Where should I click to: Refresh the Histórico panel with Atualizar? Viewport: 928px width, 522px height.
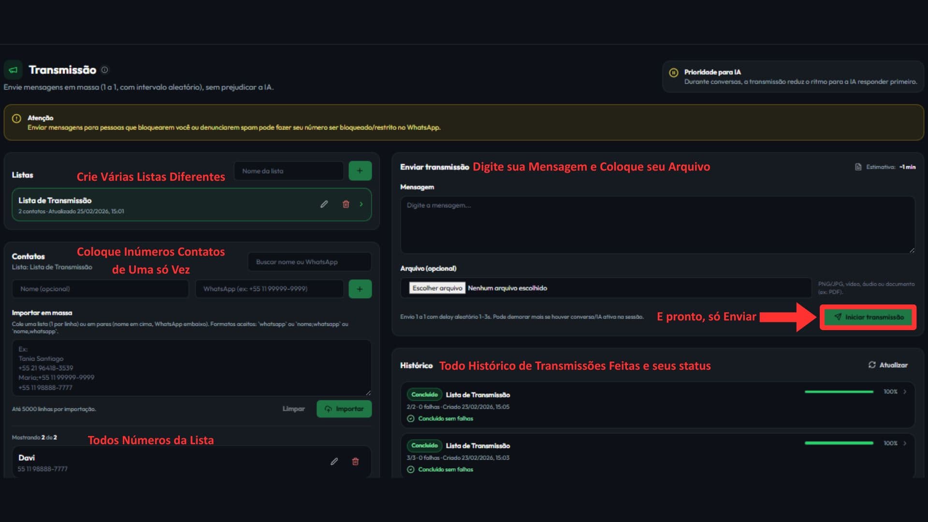tap(888, 365)
